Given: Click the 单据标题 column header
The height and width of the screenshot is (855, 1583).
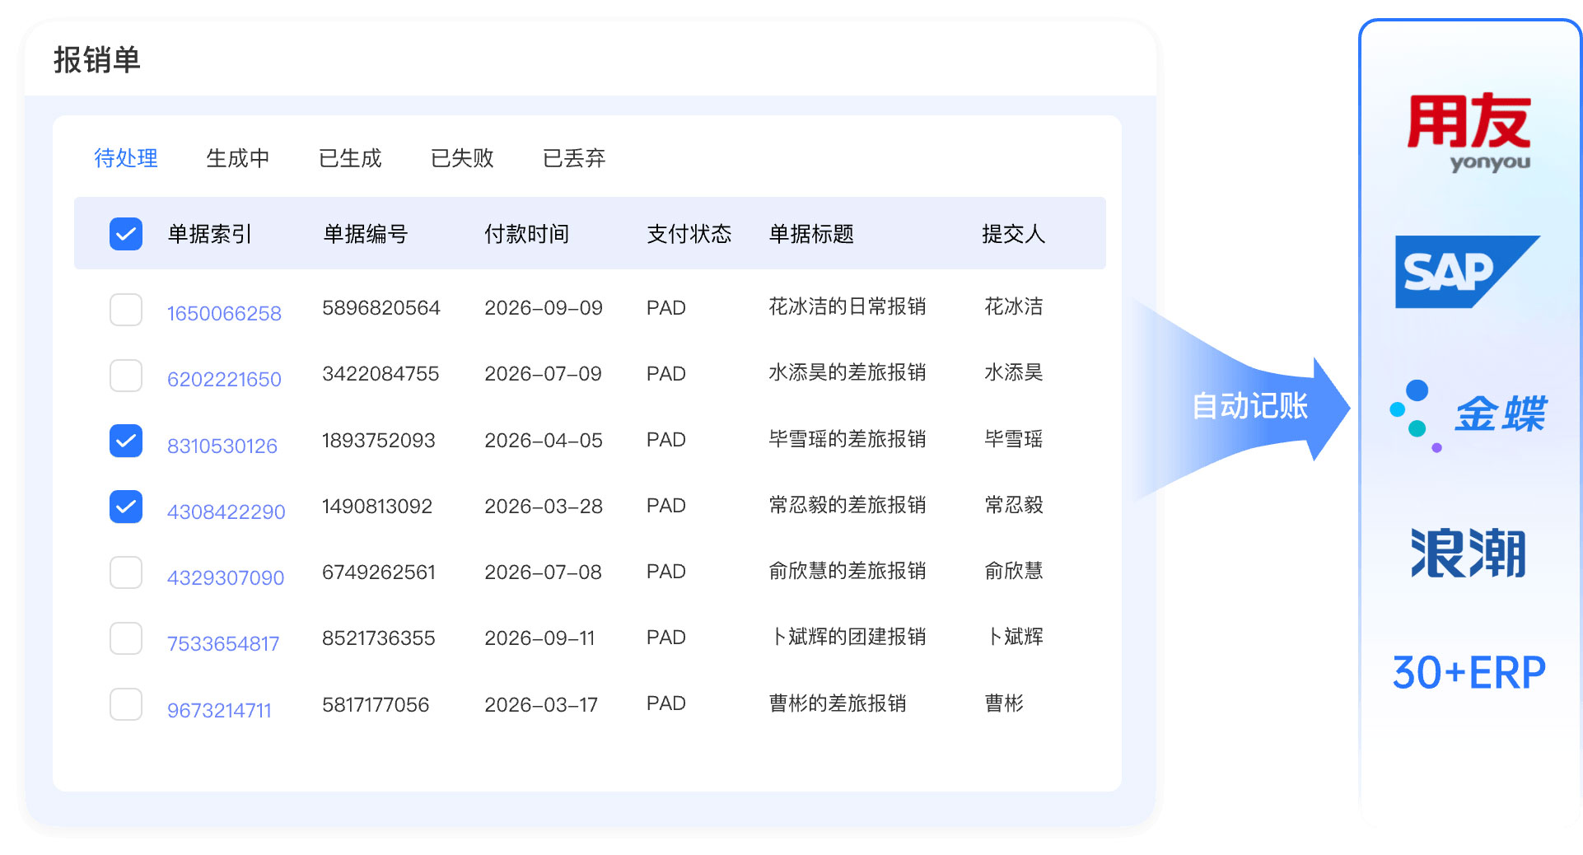Looking at the screenshot, I should point(811,234).
